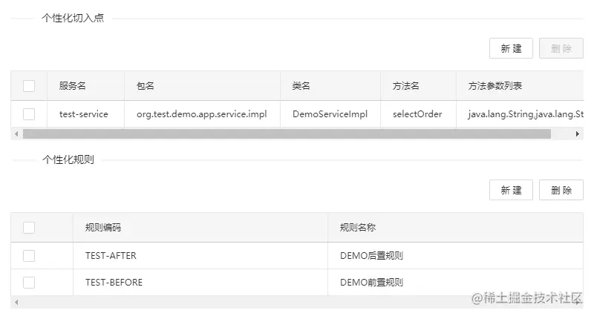Check the TEST-AFTER row checkbox
This screenshot has height=316, width=594.
point(29,256)
